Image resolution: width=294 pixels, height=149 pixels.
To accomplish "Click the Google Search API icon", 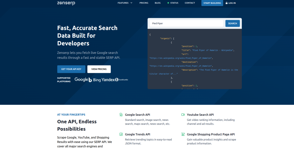I will click(121, 115).
